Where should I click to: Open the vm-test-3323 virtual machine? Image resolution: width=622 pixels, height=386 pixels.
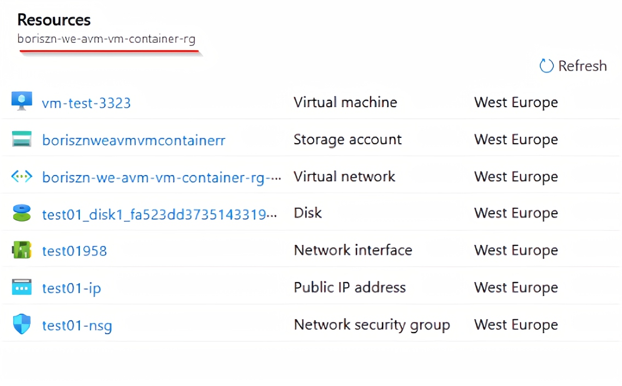(x=86, y=102)
